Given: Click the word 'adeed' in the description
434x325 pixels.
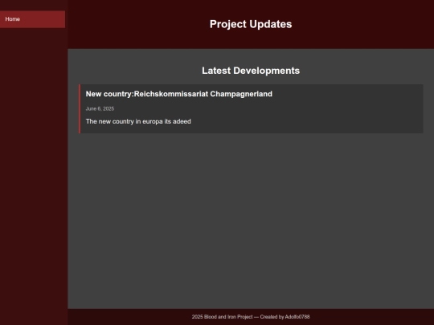Looking at the screenshot, I should pyautogui.click(x=182, y=121).
